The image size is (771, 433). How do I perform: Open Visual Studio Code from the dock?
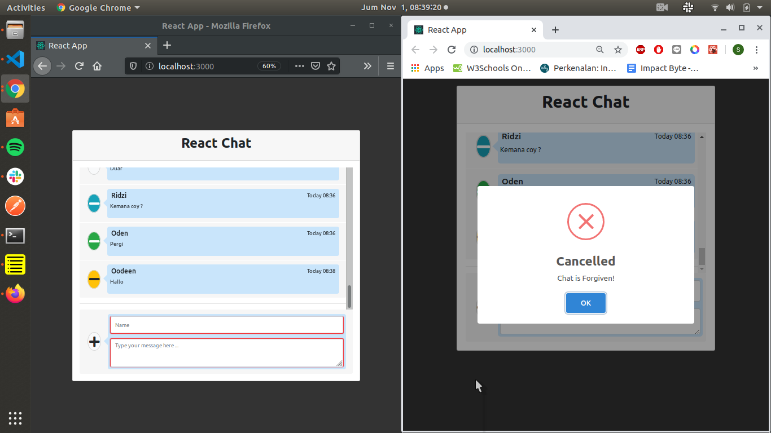[x=15, y=59]
